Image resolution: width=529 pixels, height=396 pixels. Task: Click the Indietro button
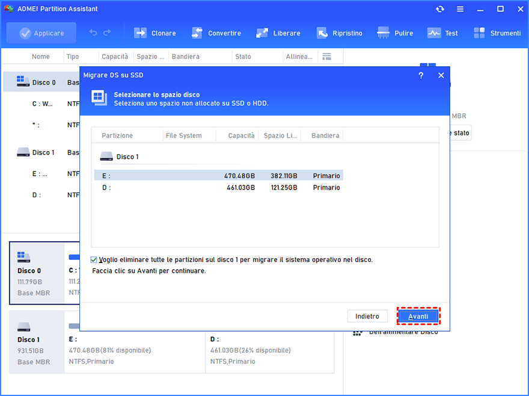pos(367,317)
